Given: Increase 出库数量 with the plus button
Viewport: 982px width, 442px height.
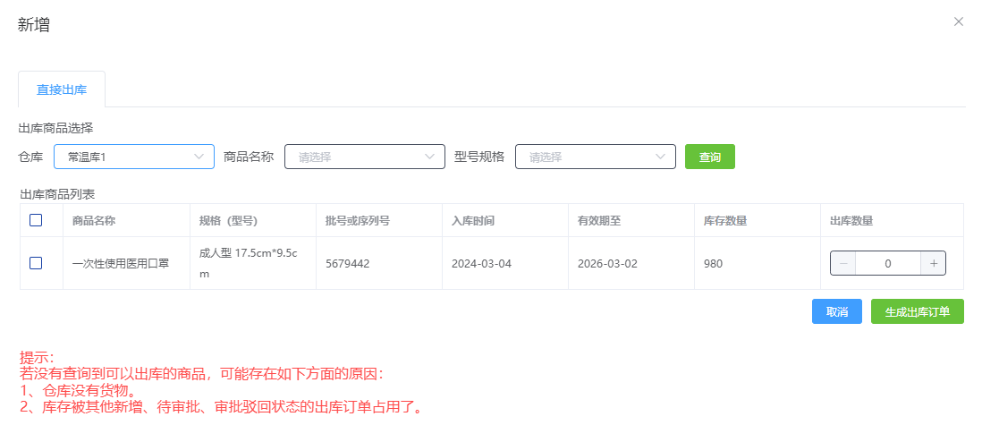Looking at the screenshot, I should pos(934,263).
